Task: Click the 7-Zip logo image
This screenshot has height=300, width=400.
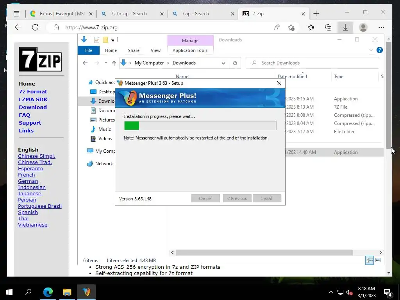Action: tap(40, 59)
